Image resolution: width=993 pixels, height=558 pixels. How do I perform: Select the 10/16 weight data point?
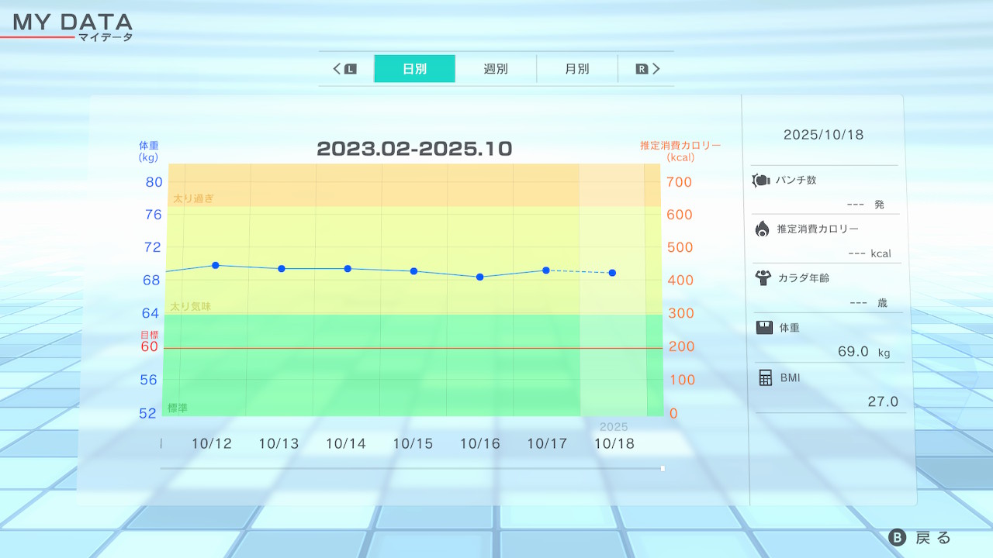(479, 277)
